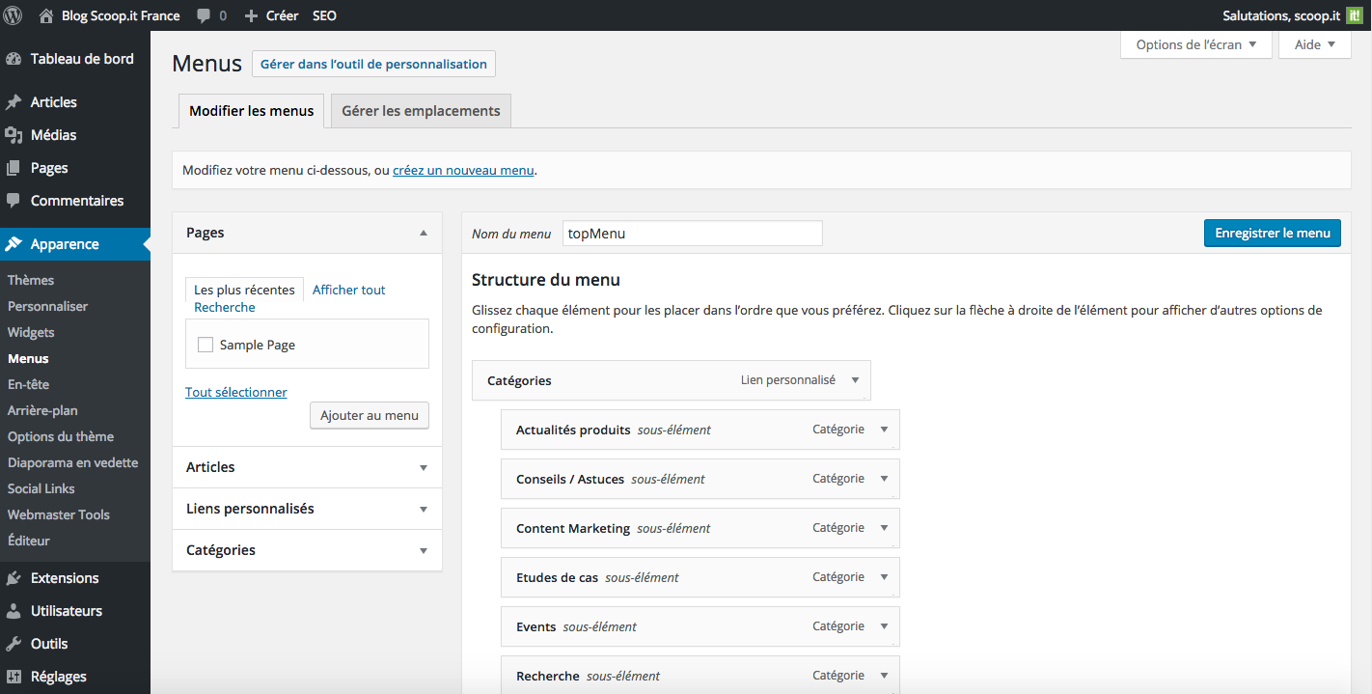This screenshot has height=694, width=1372.
Task: Click the home icon beside Blog Scoop.it France
Action: [46, 15]
